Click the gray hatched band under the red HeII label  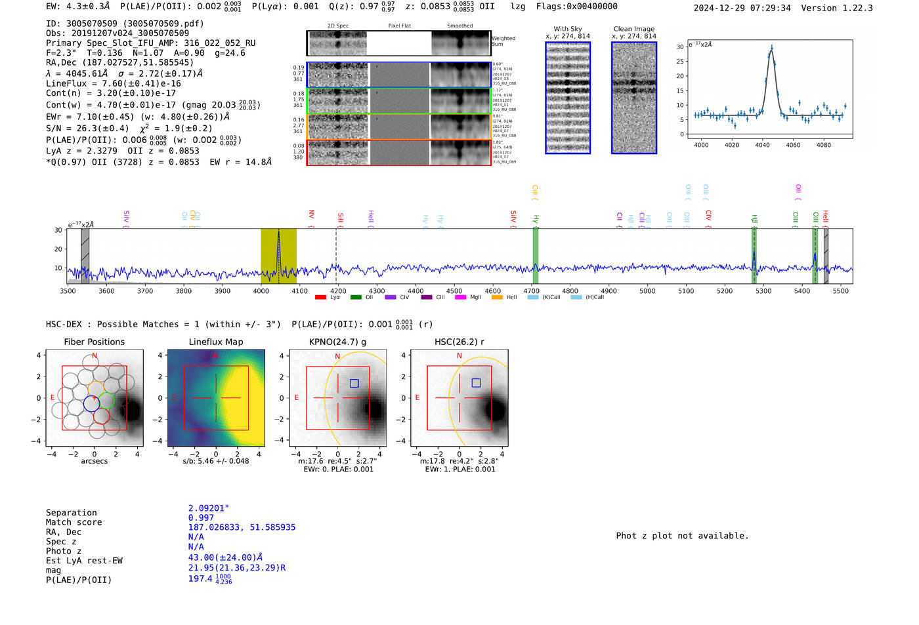pos(826,256)
